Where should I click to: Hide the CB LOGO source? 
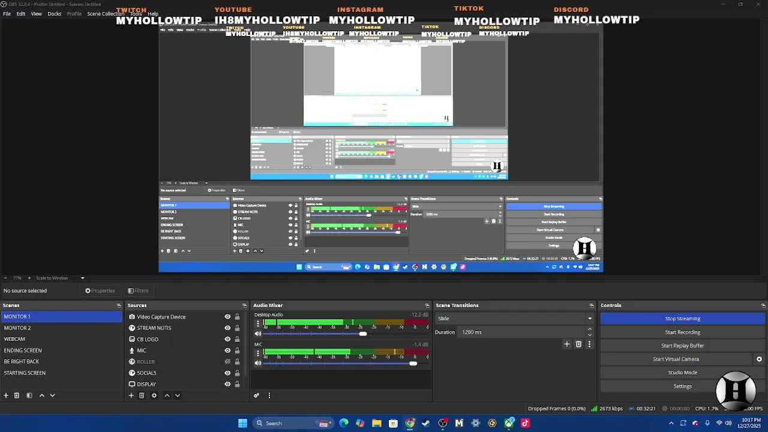click(227, 339)
